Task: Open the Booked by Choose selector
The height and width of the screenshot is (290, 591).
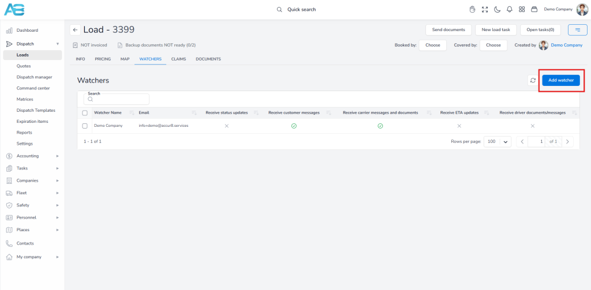Action: [x=433, y=45]
